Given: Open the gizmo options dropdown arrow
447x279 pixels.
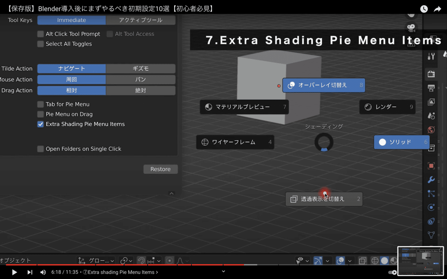Looking at the screenshot, I should (327, 261).
